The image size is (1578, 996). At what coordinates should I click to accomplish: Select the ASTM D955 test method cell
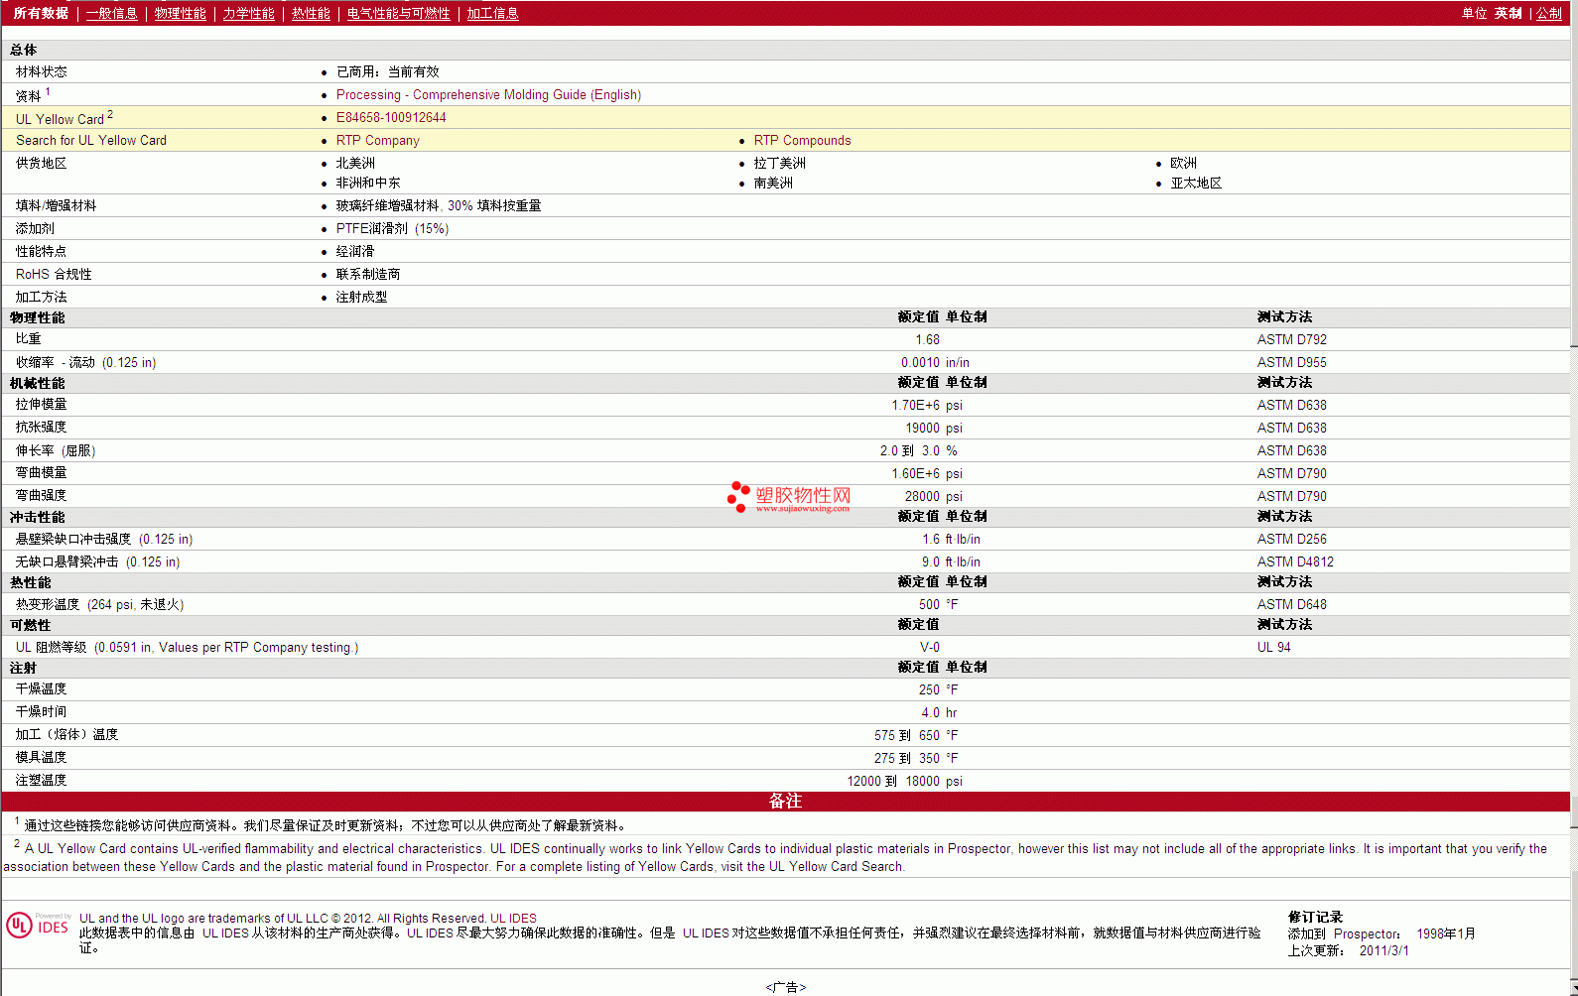1292,362
